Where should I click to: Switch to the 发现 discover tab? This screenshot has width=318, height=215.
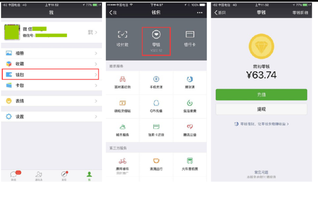(x=64, y=176)
